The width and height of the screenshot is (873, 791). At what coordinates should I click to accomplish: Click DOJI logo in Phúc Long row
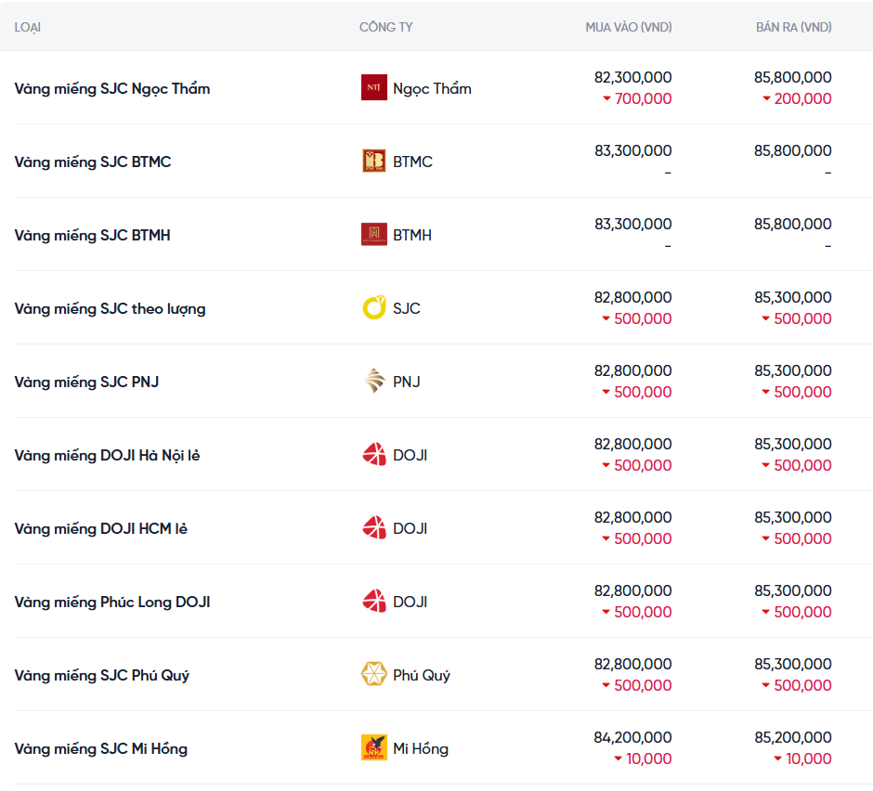click(x=373, y=602)
